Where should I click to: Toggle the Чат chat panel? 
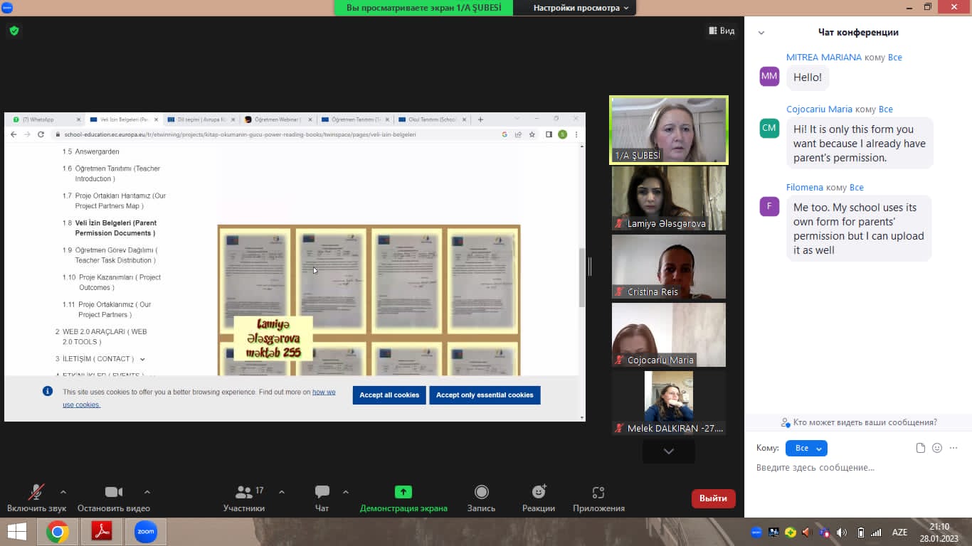pyautogui.click(x=322, y=498)
